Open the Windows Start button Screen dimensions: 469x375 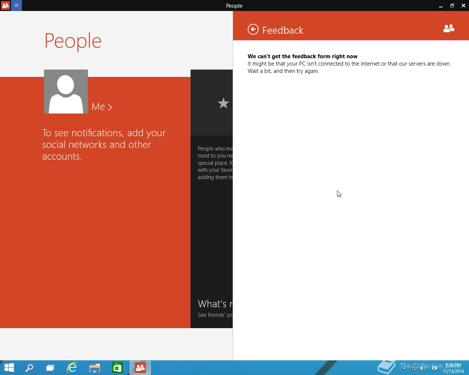(9, 368)
